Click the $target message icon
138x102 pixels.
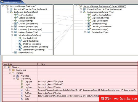(80, 6)
